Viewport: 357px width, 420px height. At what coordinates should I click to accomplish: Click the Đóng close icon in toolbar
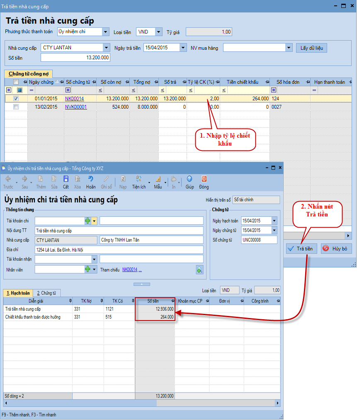204,182
